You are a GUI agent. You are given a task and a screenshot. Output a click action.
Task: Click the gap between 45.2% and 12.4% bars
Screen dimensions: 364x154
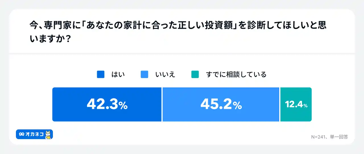coord(280,104)
